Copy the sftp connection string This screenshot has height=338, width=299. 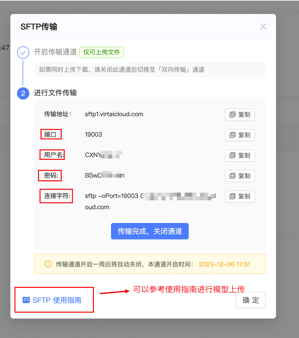tap(240, 196)
